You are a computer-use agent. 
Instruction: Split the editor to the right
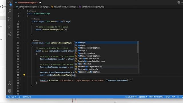click(x=178, y=3)
